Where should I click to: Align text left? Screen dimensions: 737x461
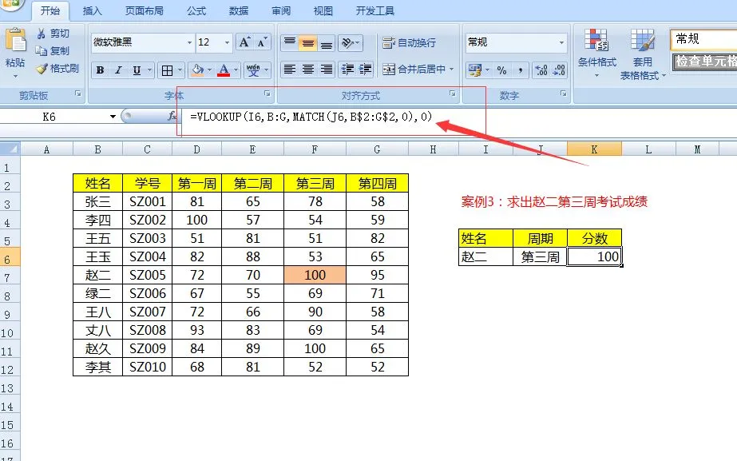coord(290,70)
